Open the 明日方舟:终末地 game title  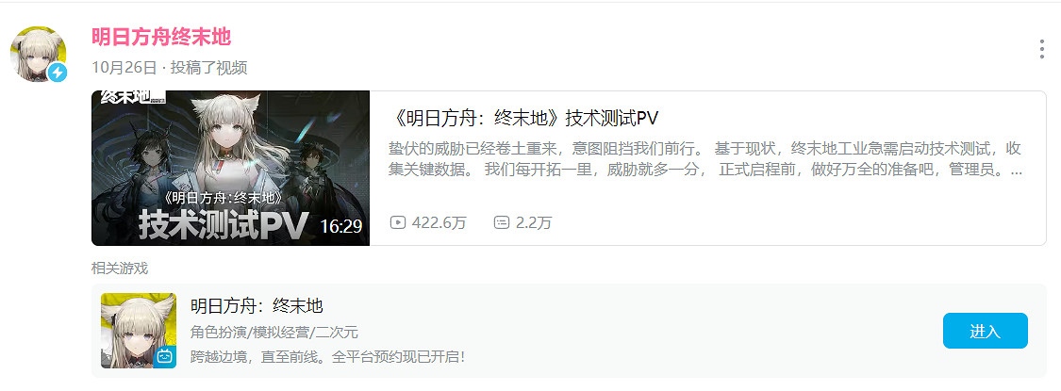point(257,306)
